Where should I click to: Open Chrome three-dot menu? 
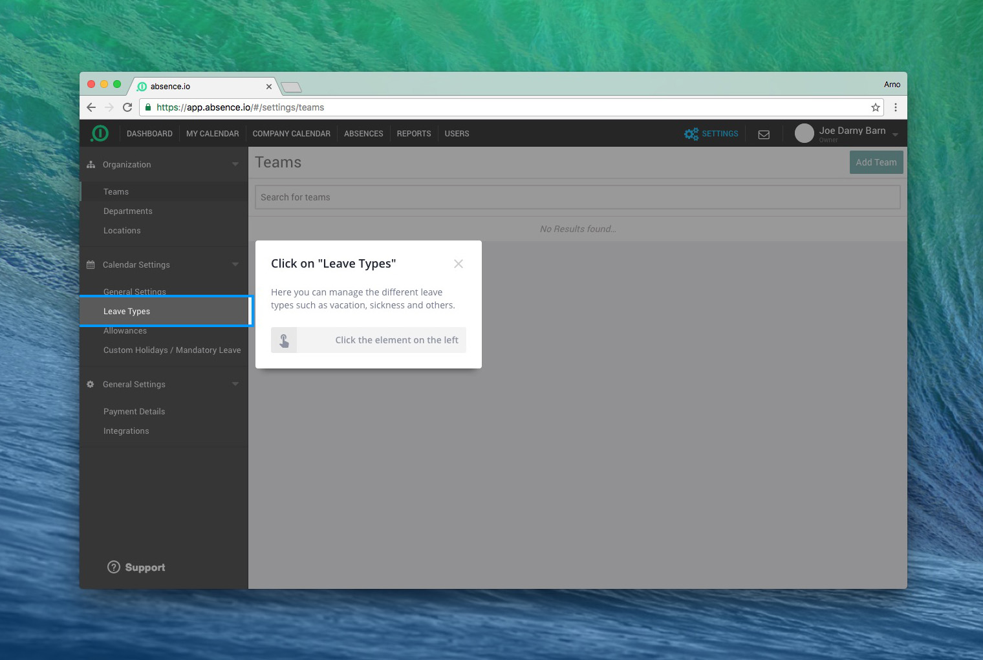[895, 107]
